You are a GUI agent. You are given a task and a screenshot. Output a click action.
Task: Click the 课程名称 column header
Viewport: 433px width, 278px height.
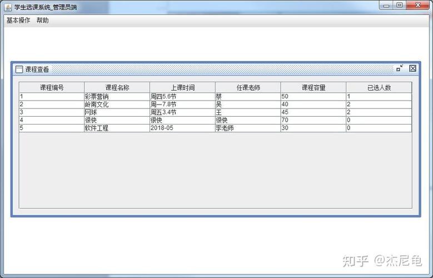tap(117, 88)
